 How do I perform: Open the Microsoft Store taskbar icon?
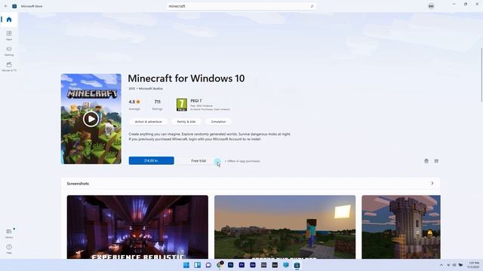coord(297,265)
